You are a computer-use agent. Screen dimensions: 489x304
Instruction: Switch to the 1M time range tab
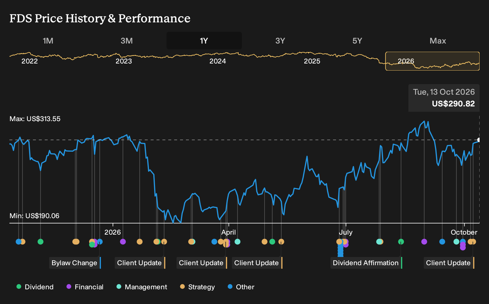(x=48, y=41)
